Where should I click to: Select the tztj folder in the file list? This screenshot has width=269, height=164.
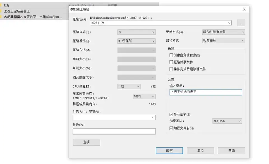(34, 5)
